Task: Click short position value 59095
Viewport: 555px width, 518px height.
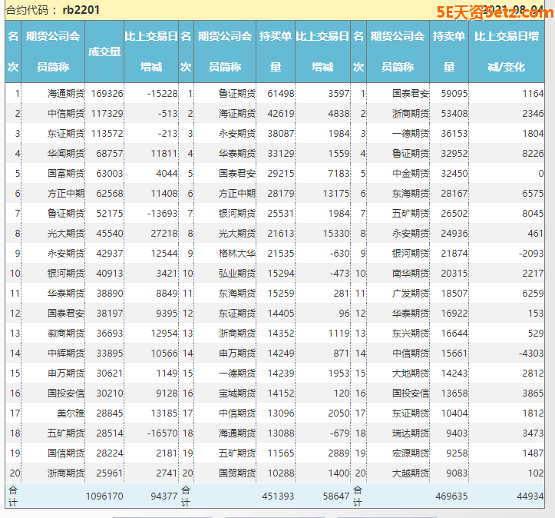Action: (x=454, y=94)
